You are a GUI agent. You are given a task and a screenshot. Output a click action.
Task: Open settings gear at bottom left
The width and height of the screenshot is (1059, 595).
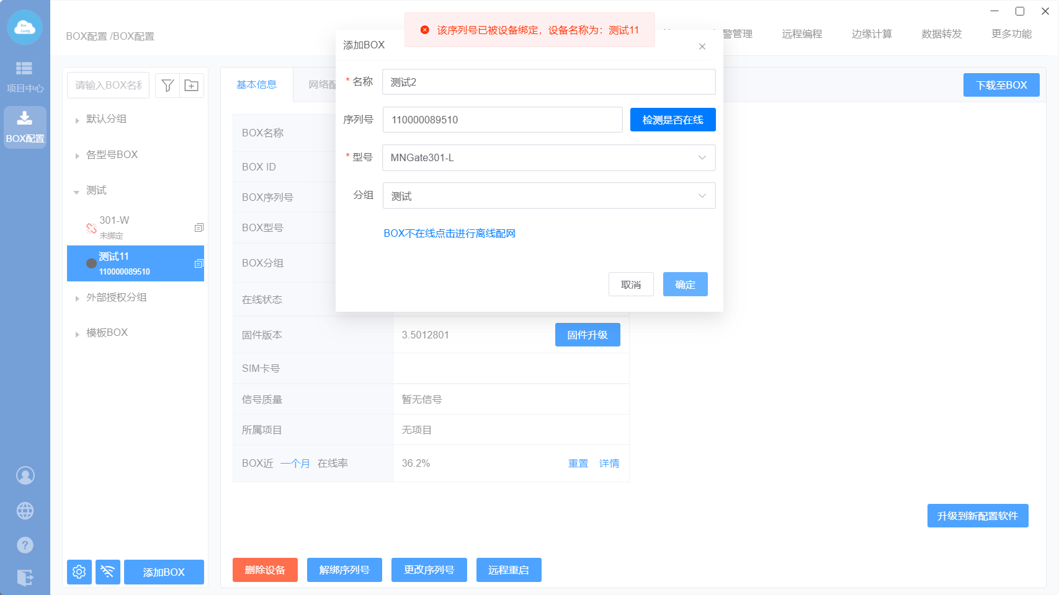coord(79,571)
